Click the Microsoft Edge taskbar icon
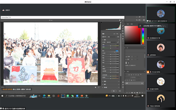The width and height of the screenshot is (176, 110). tap(44, 96)
